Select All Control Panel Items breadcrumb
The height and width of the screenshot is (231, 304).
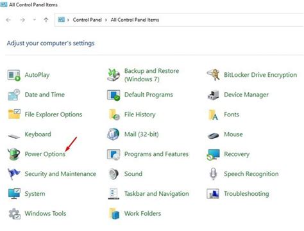pyautogui.click(x=135, y=20)
